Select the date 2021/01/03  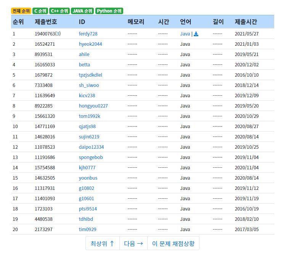(246, 44)
